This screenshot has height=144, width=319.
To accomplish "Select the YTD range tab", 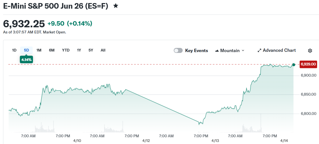I will pos(66,50).
